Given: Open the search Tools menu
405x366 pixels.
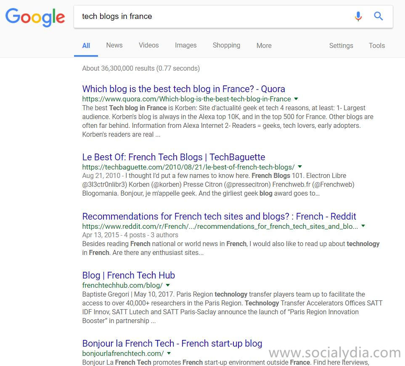Looking at the screenshot, I should 377,45.
